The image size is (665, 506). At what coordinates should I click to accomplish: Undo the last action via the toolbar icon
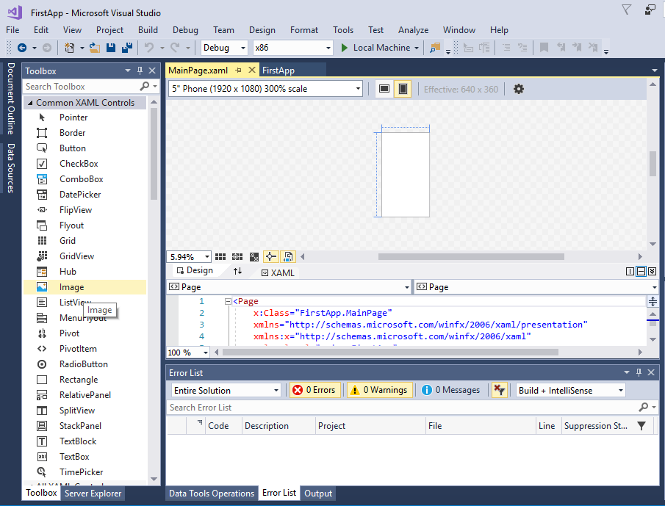click(149, 48)
